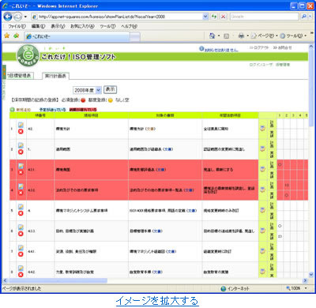
Task: Delete red row 4 (4.3.2) with X icon
Action: [21, 193]
